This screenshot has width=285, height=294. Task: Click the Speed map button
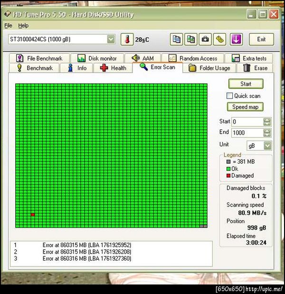pyautogui.click(x=245, y=107)
